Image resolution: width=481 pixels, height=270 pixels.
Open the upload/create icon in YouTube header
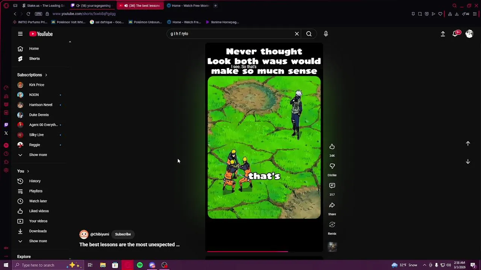coord(443,34)
